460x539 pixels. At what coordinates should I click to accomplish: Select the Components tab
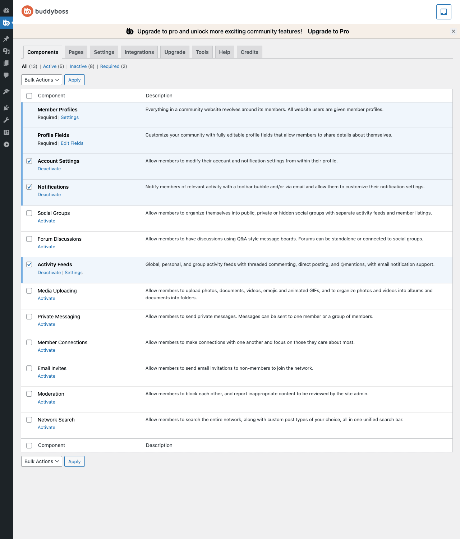click(x=43, y=52)
